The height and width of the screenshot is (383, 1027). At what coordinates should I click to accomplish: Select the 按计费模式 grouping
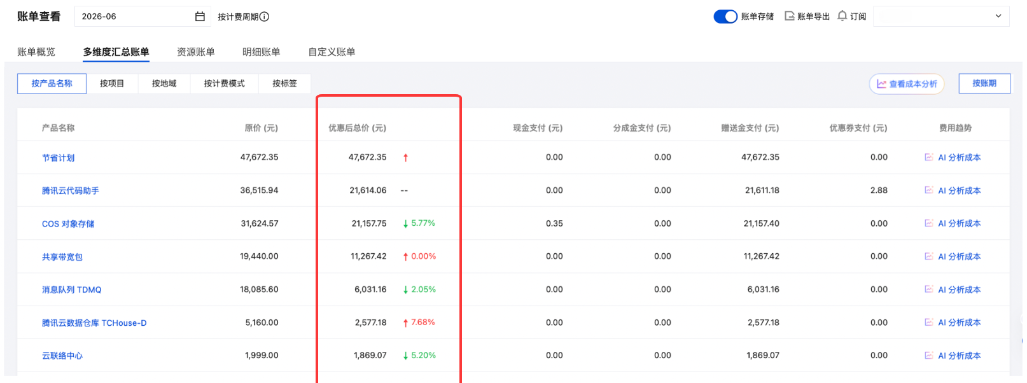[225, 83]
